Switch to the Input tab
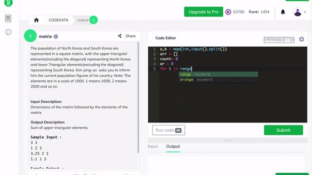The image size is (312, 175). (153, 146)
